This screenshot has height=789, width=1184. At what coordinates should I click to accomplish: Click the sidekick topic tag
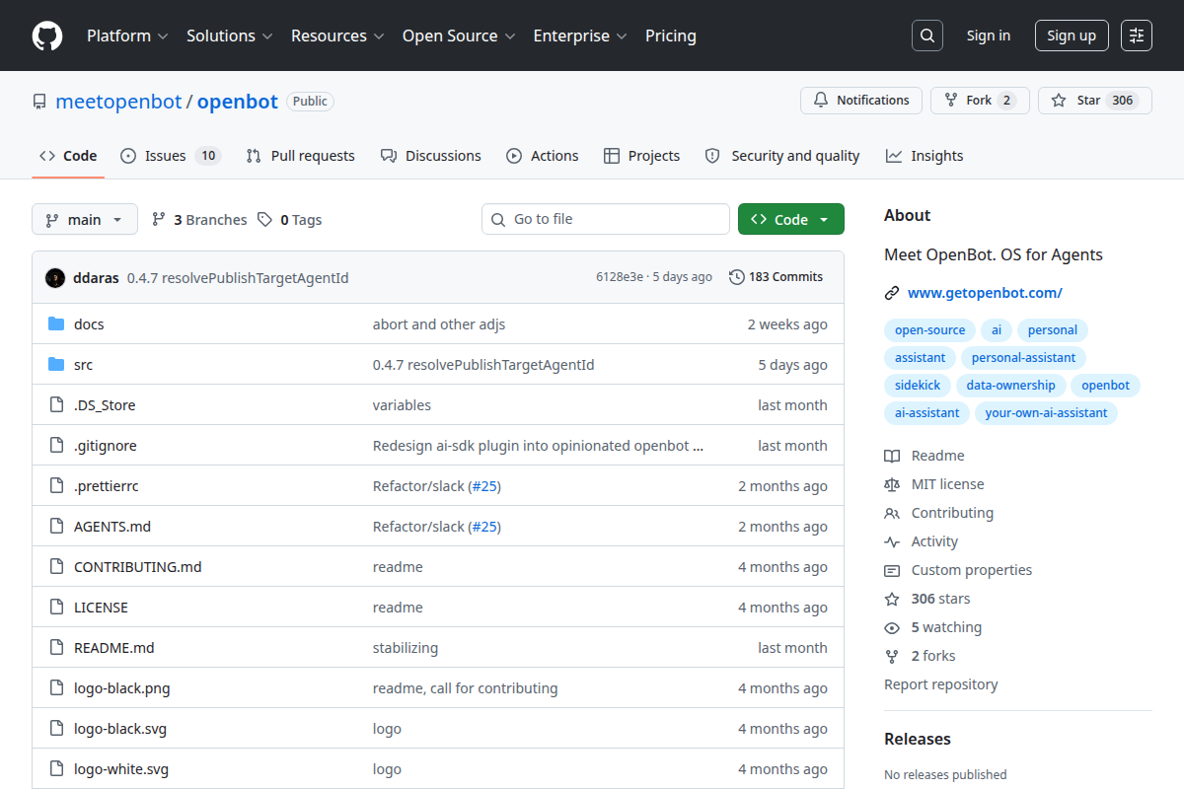click(x=918, y=386)
